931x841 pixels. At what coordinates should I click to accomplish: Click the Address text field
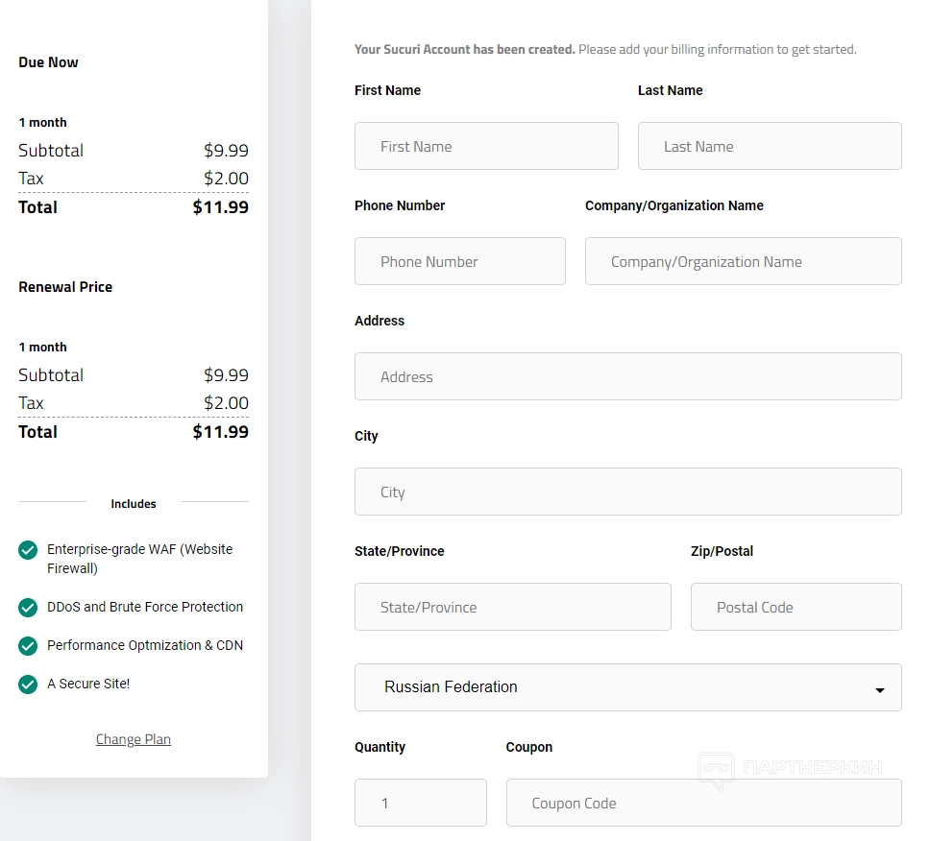[627, 376]
